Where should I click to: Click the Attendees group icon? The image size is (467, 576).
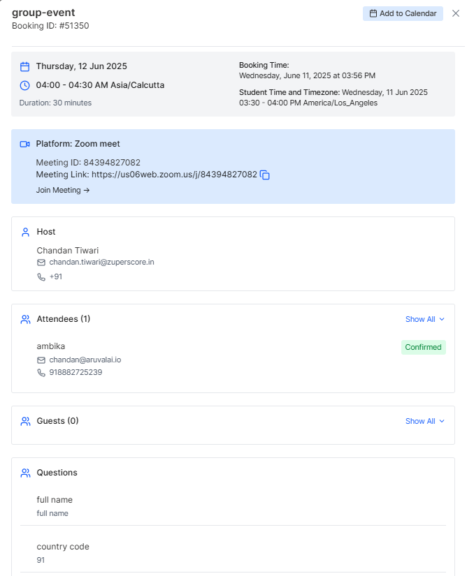tap(25, 319)
